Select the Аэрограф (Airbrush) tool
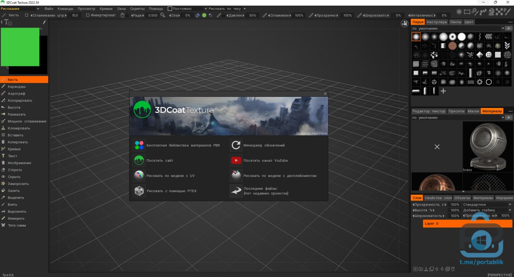This screenshot has width=514, height=277. tap(16, 93)
